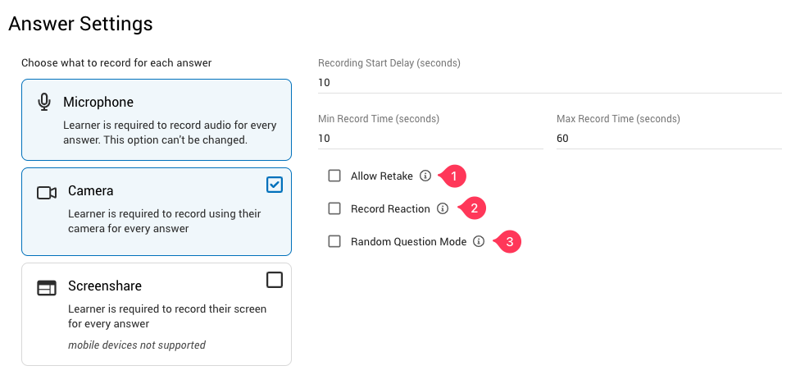The image size is (791, 384).
Task: Click the red callout marker 3
Action: click(510, 242)
